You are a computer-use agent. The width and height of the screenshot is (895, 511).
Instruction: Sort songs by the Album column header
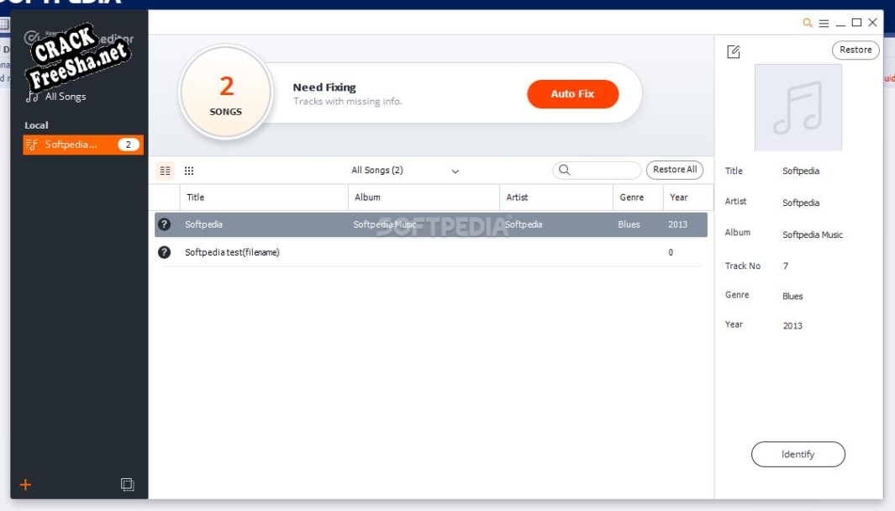(367, 198)
